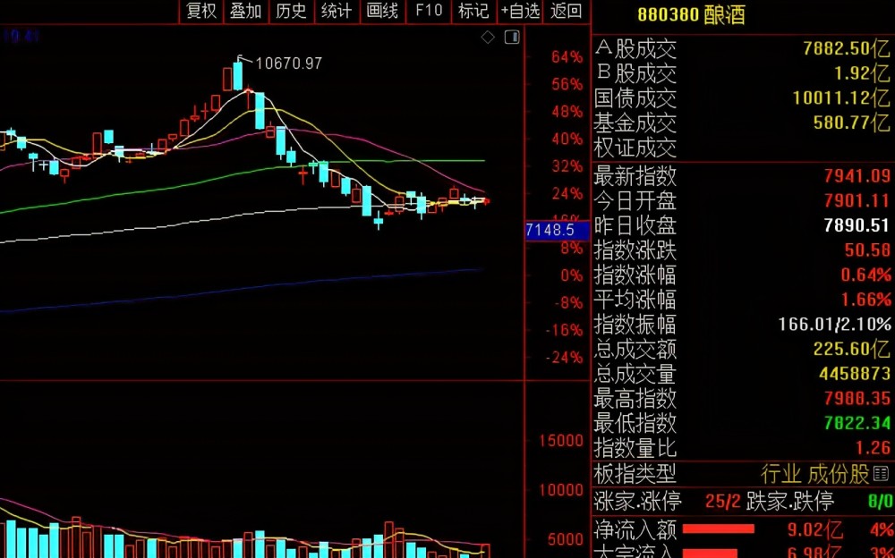895x558 pixels.
Task: Select the 指数量比 value 1.26
Action: tap(873, 448)
